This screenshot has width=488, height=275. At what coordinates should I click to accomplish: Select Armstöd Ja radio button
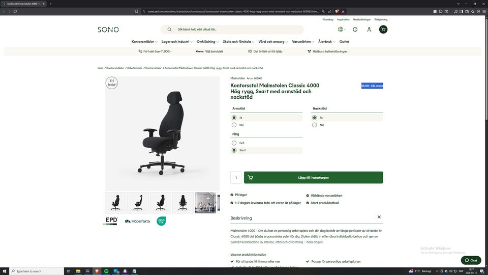pyautogui.click(x=234, y=118)
